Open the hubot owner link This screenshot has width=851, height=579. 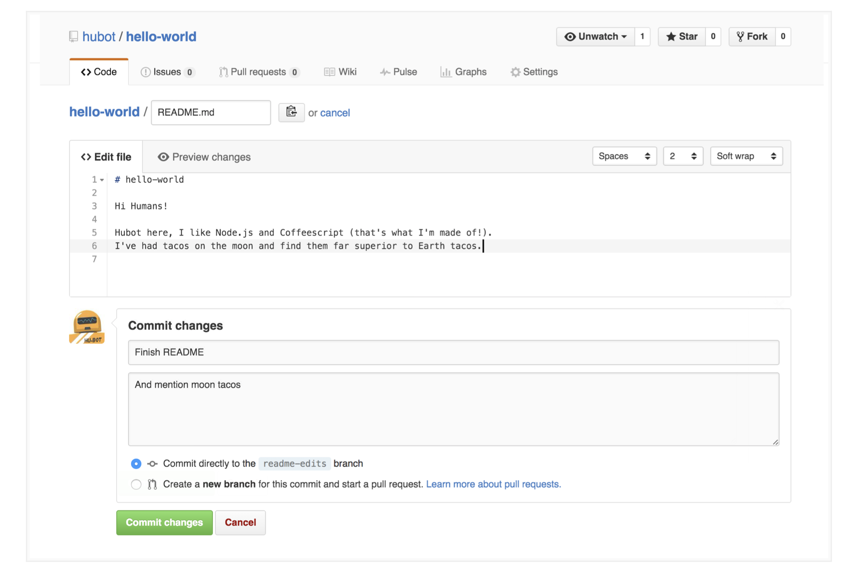(x=99, y=37)
